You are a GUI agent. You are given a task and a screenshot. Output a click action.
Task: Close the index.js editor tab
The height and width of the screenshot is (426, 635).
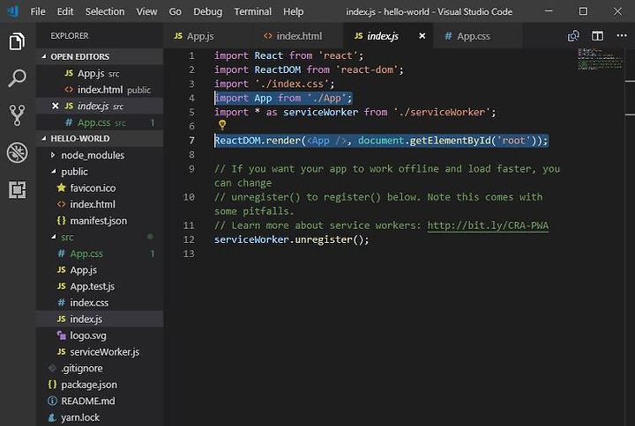422,36
